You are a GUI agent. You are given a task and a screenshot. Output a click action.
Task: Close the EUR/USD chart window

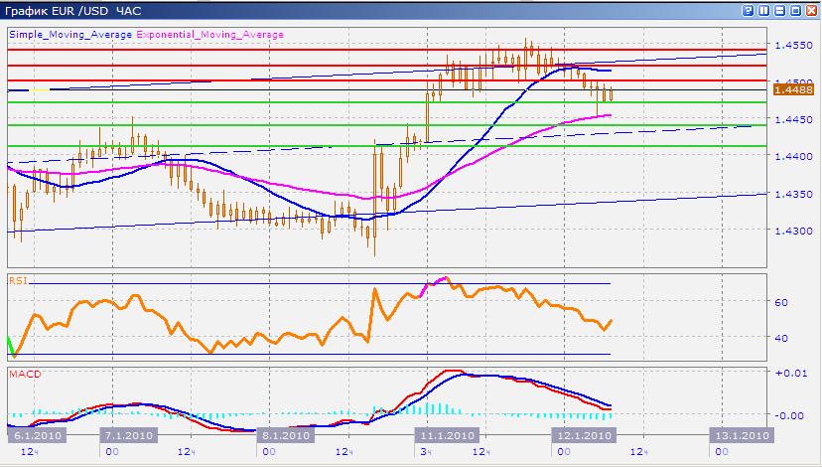click(810, 11)
